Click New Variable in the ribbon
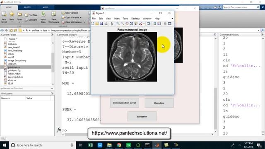This screenshot has height=149, width=265. coord(70,13)
